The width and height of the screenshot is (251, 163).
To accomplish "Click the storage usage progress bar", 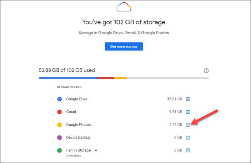I will click(124, 78).
